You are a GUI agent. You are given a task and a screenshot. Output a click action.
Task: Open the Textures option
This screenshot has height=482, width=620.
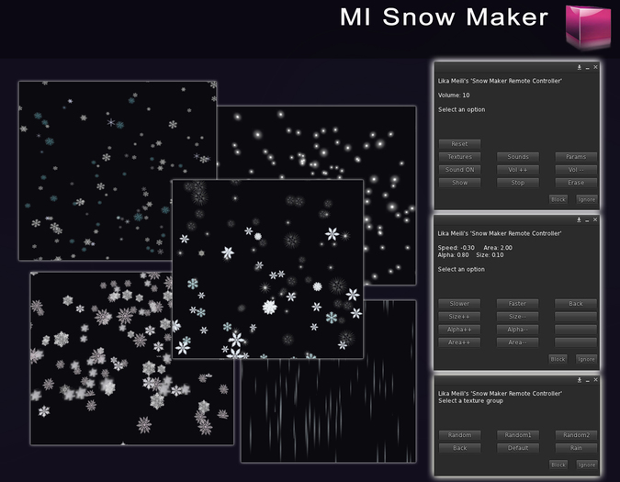[459, 157]
